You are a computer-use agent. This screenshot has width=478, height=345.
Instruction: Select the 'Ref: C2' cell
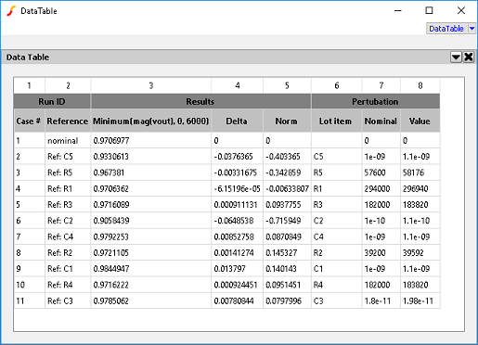[68, 221]
